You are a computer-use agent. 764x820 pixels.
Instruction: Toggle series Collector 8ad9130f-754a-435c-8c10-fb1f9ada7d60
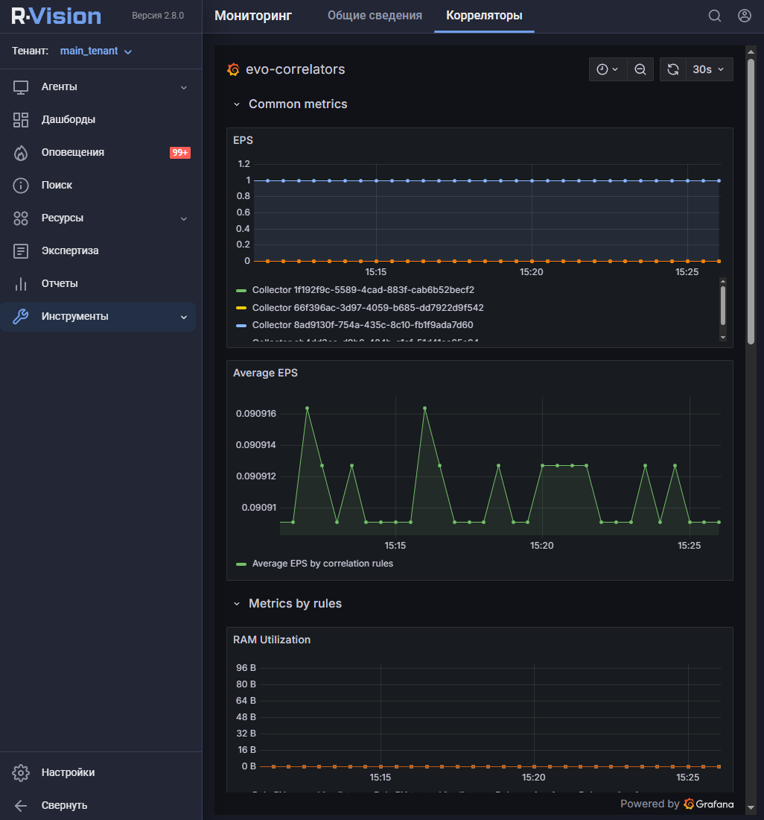pos(363,325)
